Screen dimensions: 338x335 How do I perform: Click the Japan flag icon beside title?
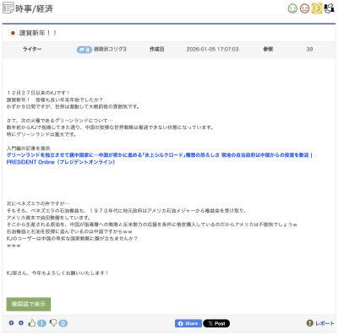13,33
